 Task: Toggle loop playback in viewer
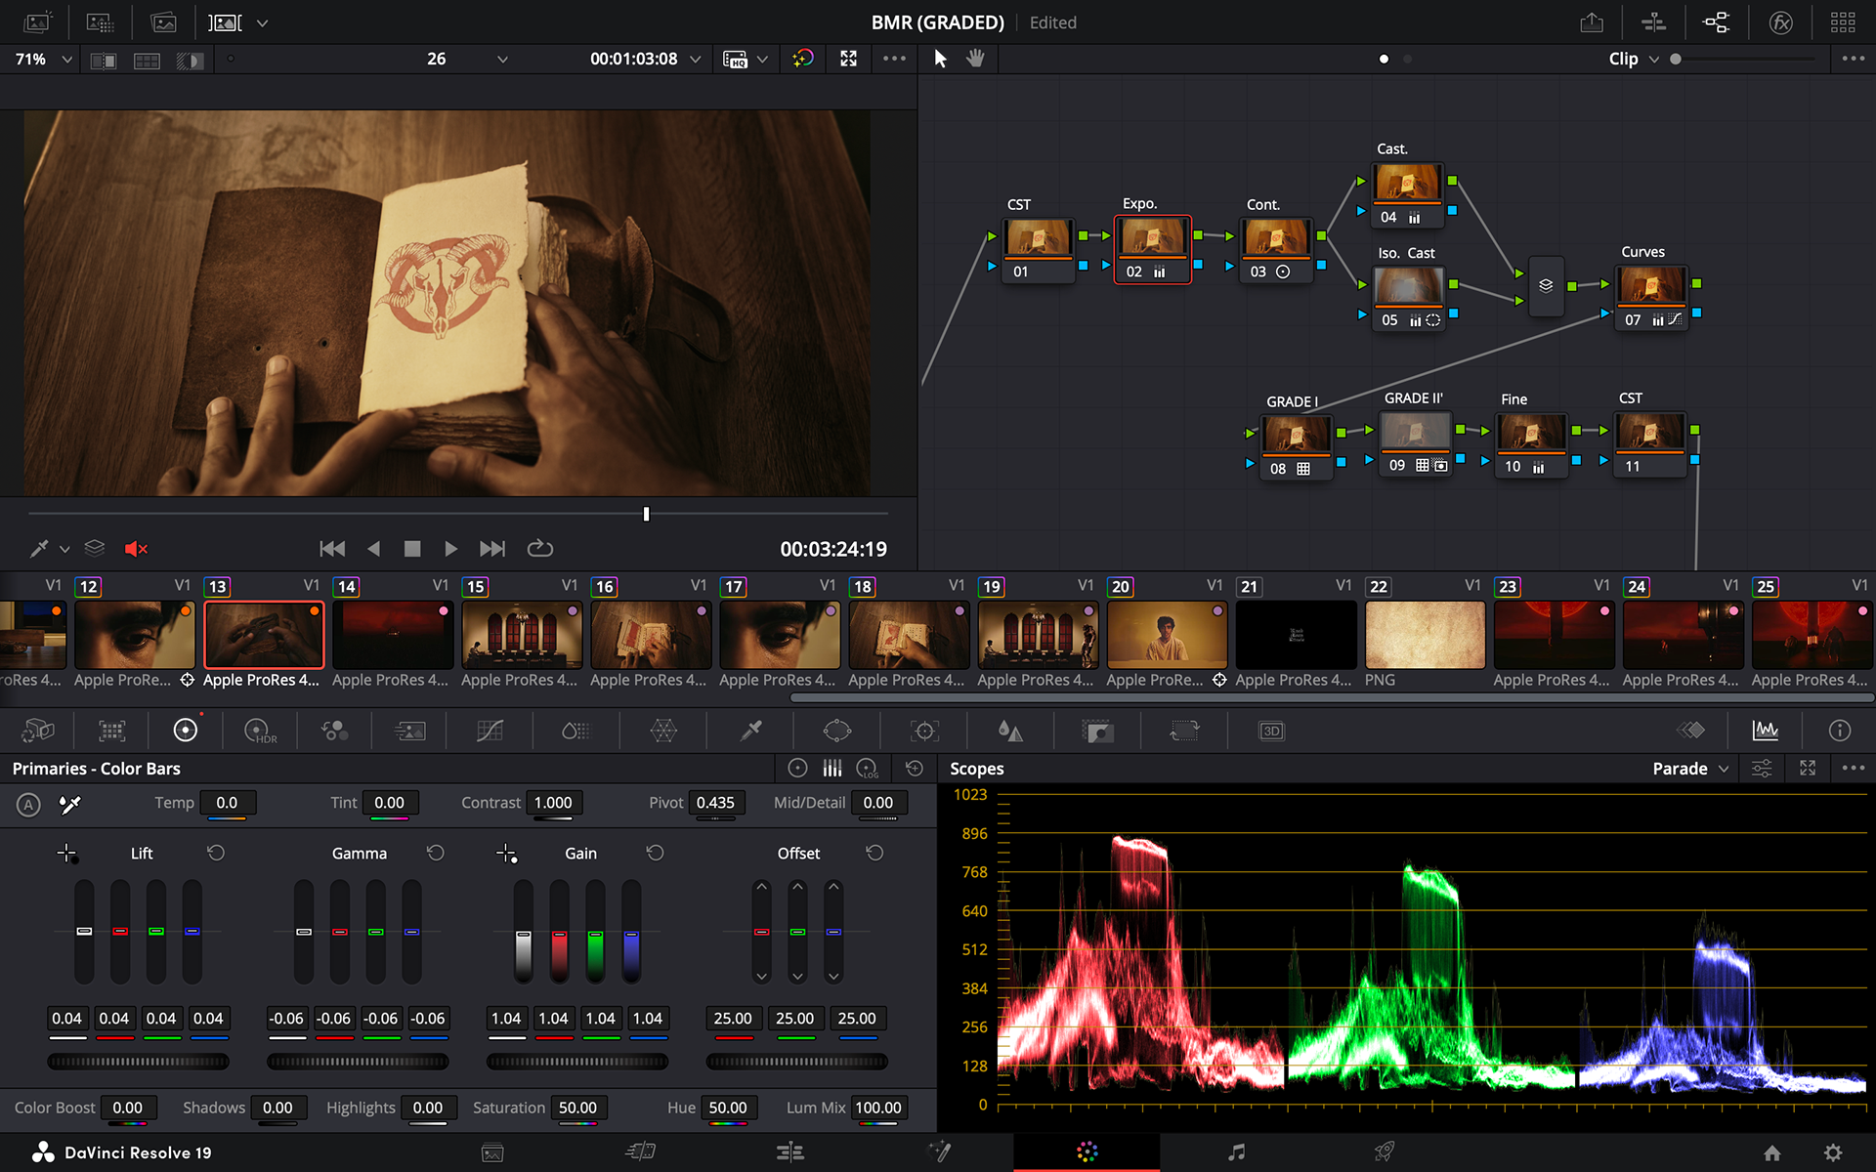tap(540, 549)
